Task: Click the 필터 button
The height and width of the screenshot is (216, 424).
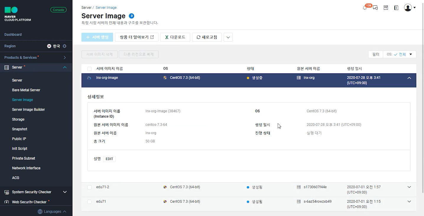Action: [376, 55]
